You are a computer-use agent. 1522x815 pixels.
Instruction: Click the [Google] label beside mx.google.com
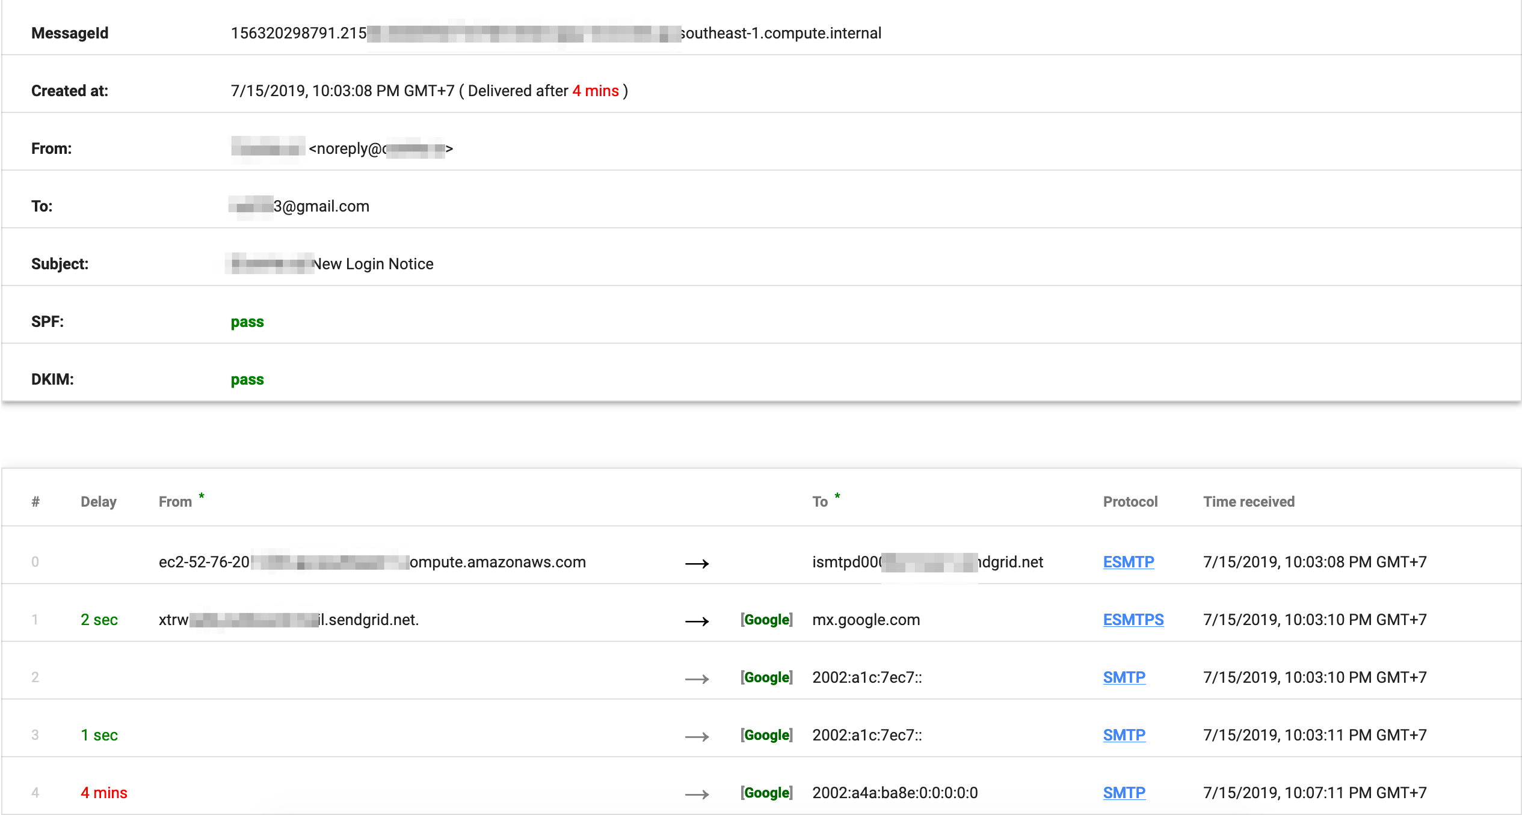point(766,619)
